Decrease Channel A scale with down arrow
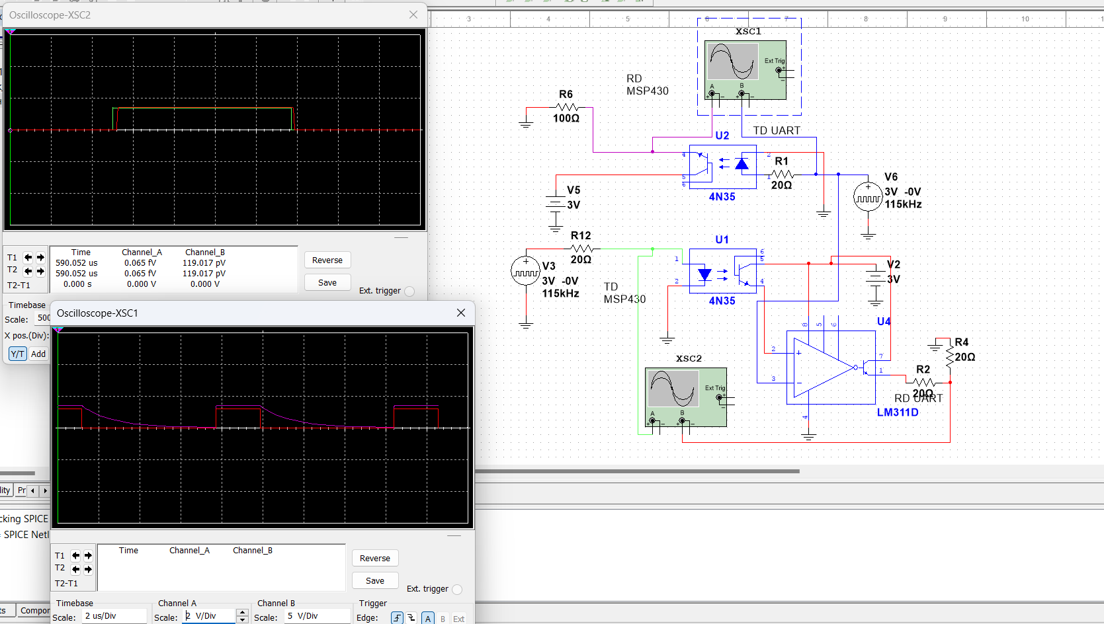This screenshot has width=1104, height=624. [x=242, y=620]
